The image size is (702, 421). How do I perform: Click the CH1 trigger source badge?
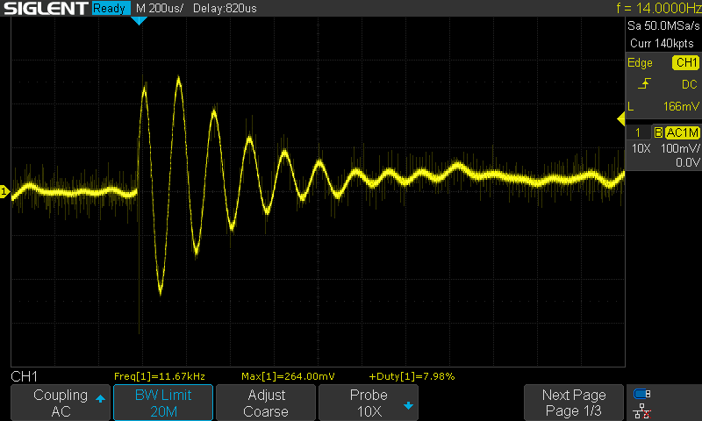click(685, 63)
